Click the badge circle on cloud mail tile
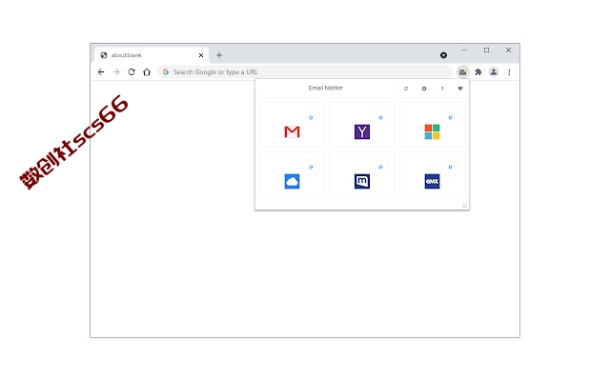 click(311, 168)
